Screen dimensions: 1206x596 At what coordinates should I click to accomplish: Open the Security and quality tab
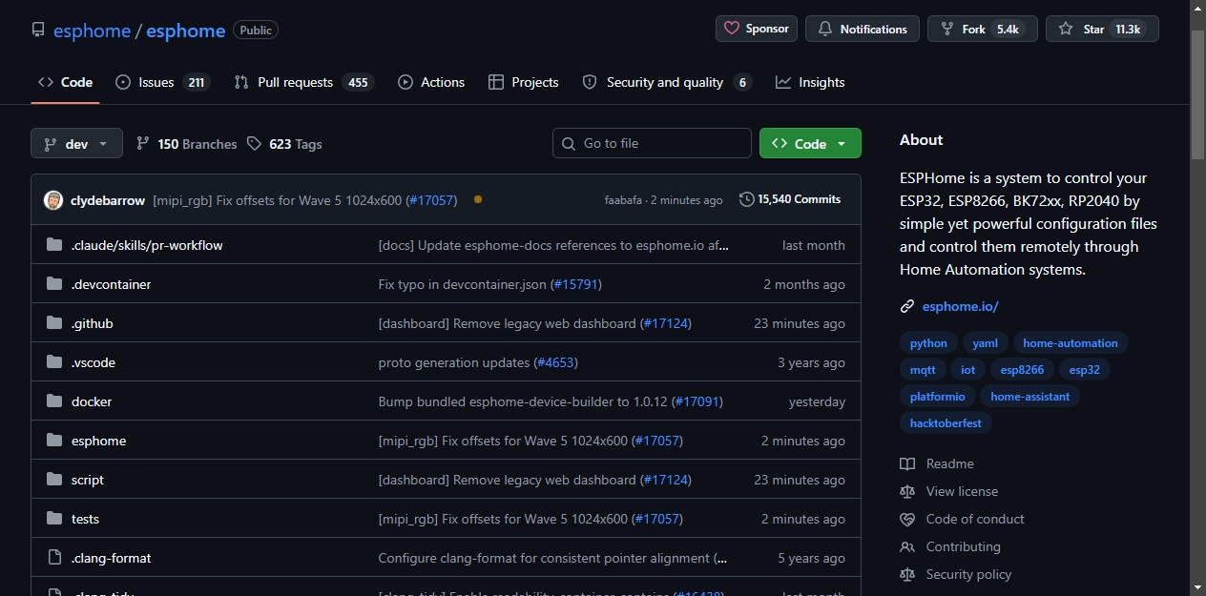pyautogui.click(x=667, y=82)
